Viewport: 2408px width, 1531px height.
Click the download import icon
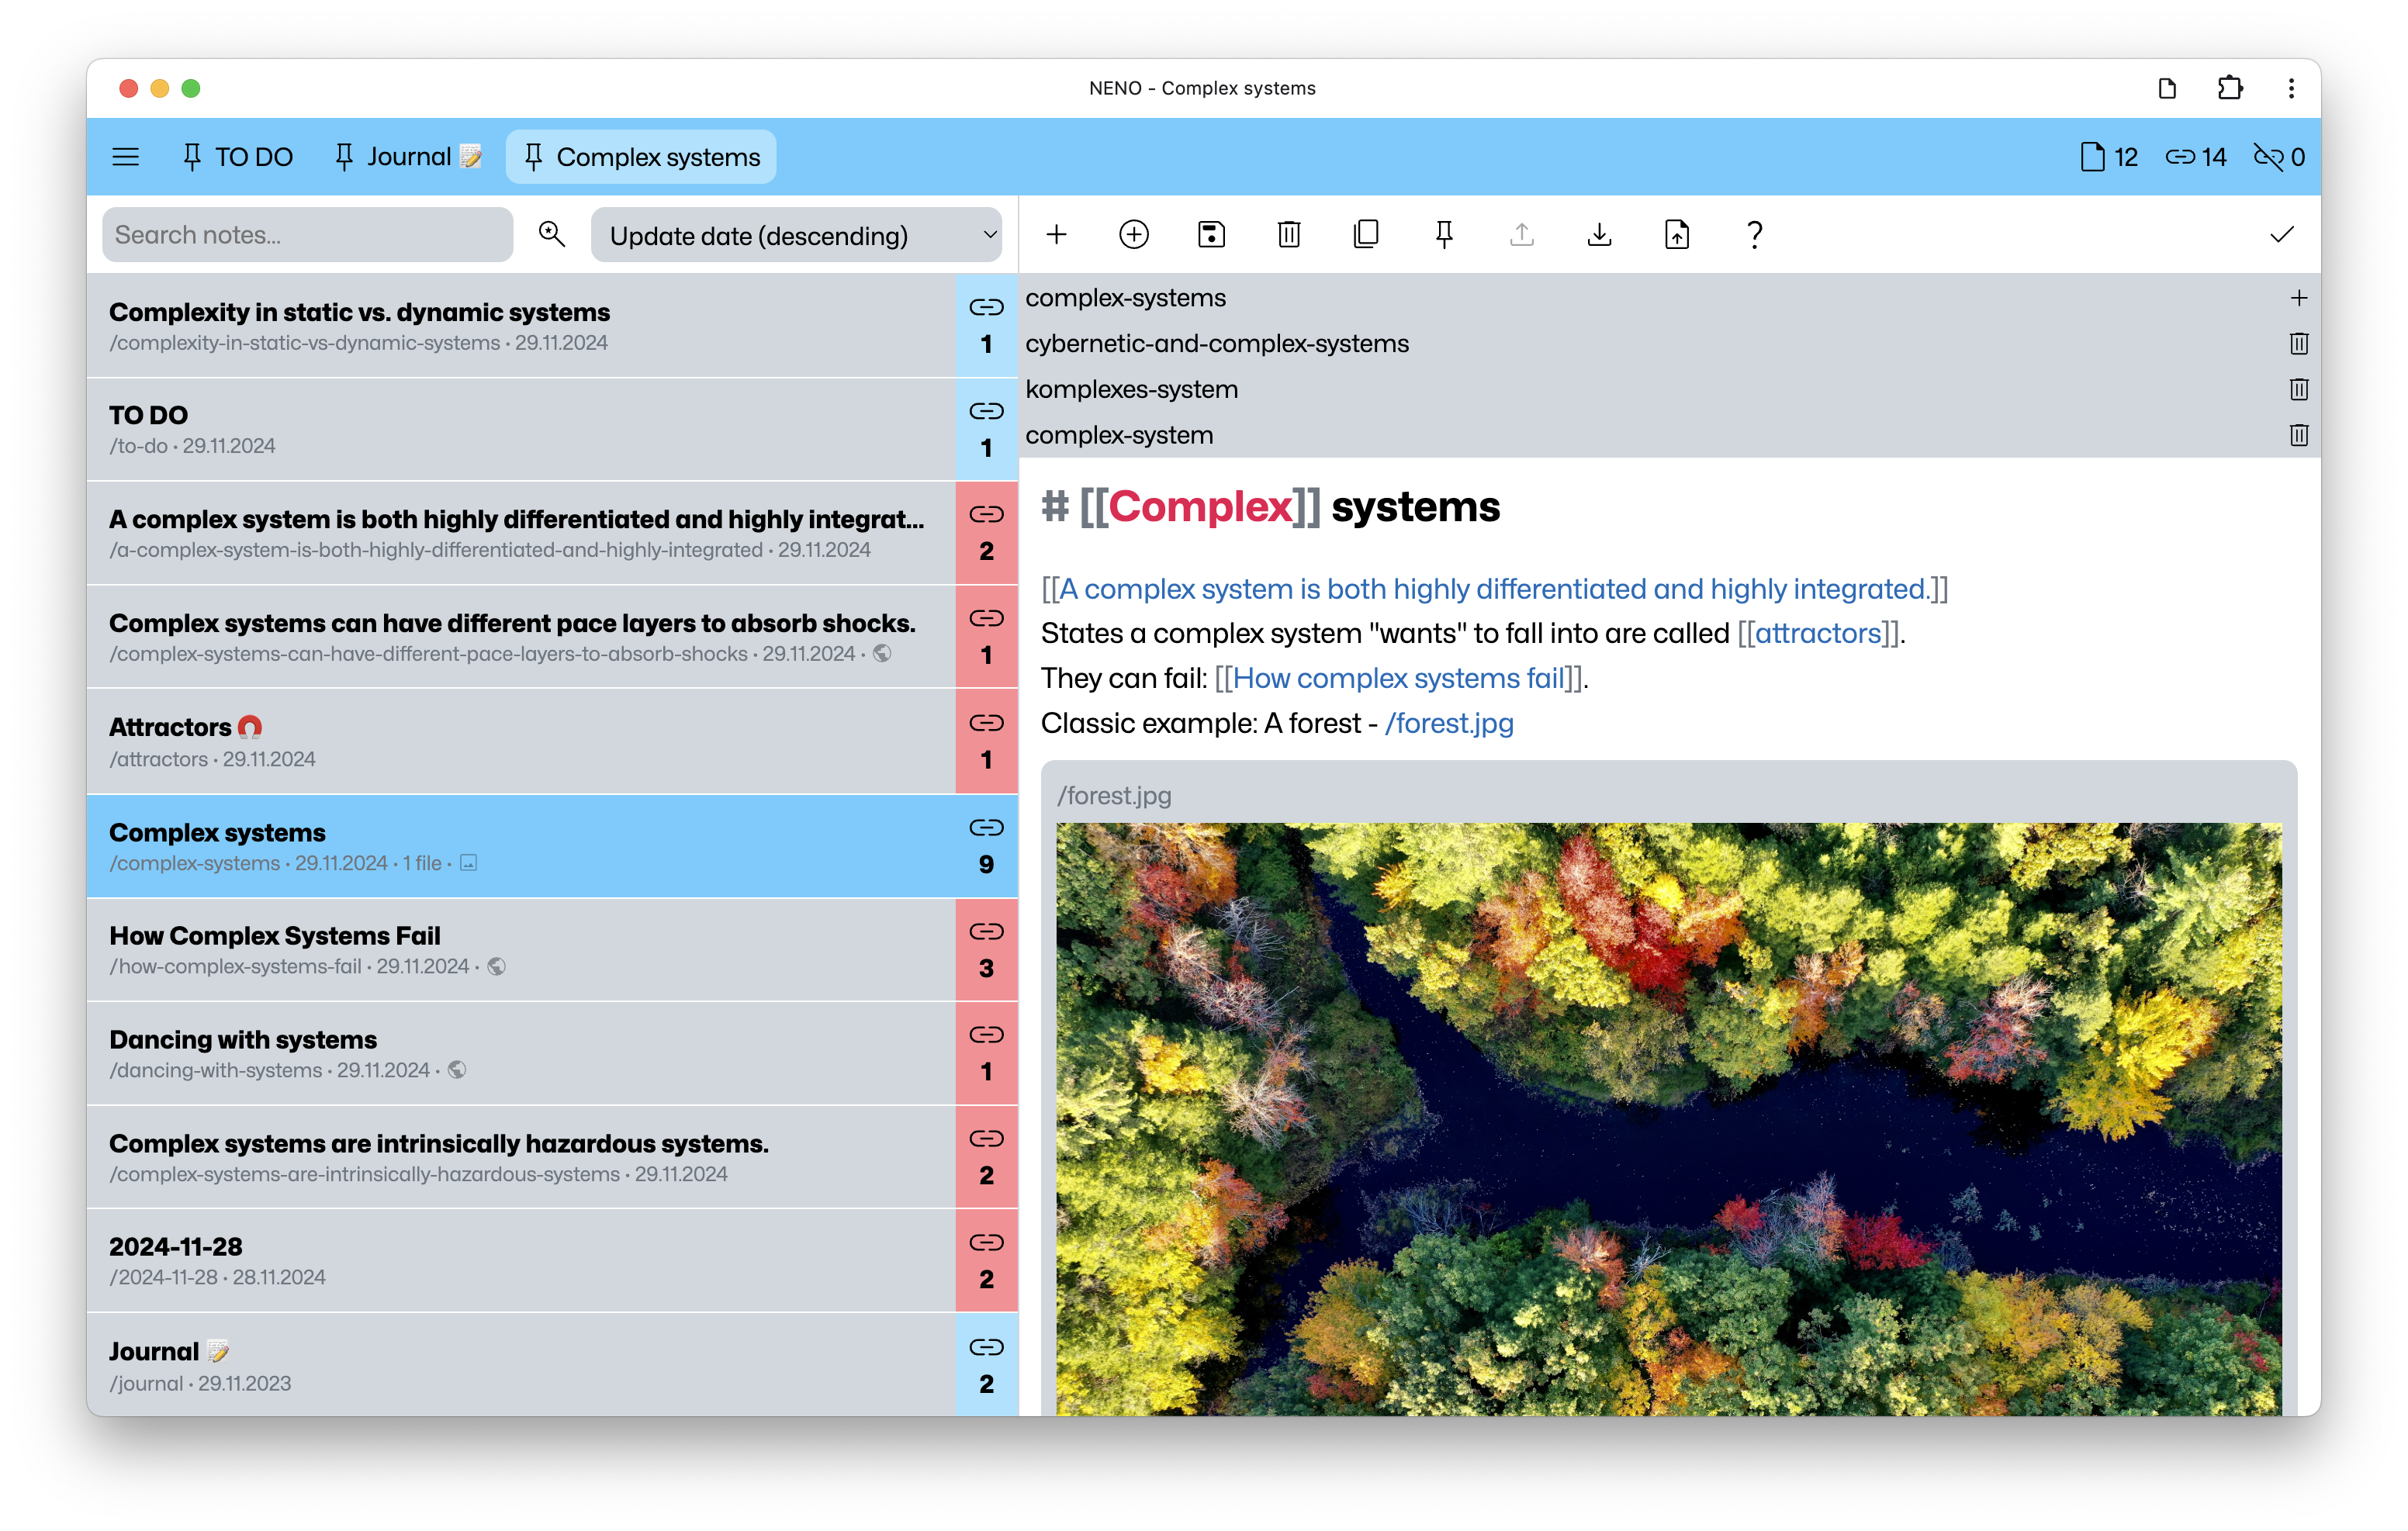tap(1597, 235)
